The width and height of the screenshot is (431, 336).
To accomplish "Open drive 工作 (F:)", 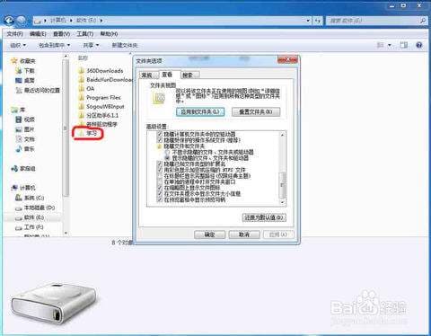I will pos(30,227).
